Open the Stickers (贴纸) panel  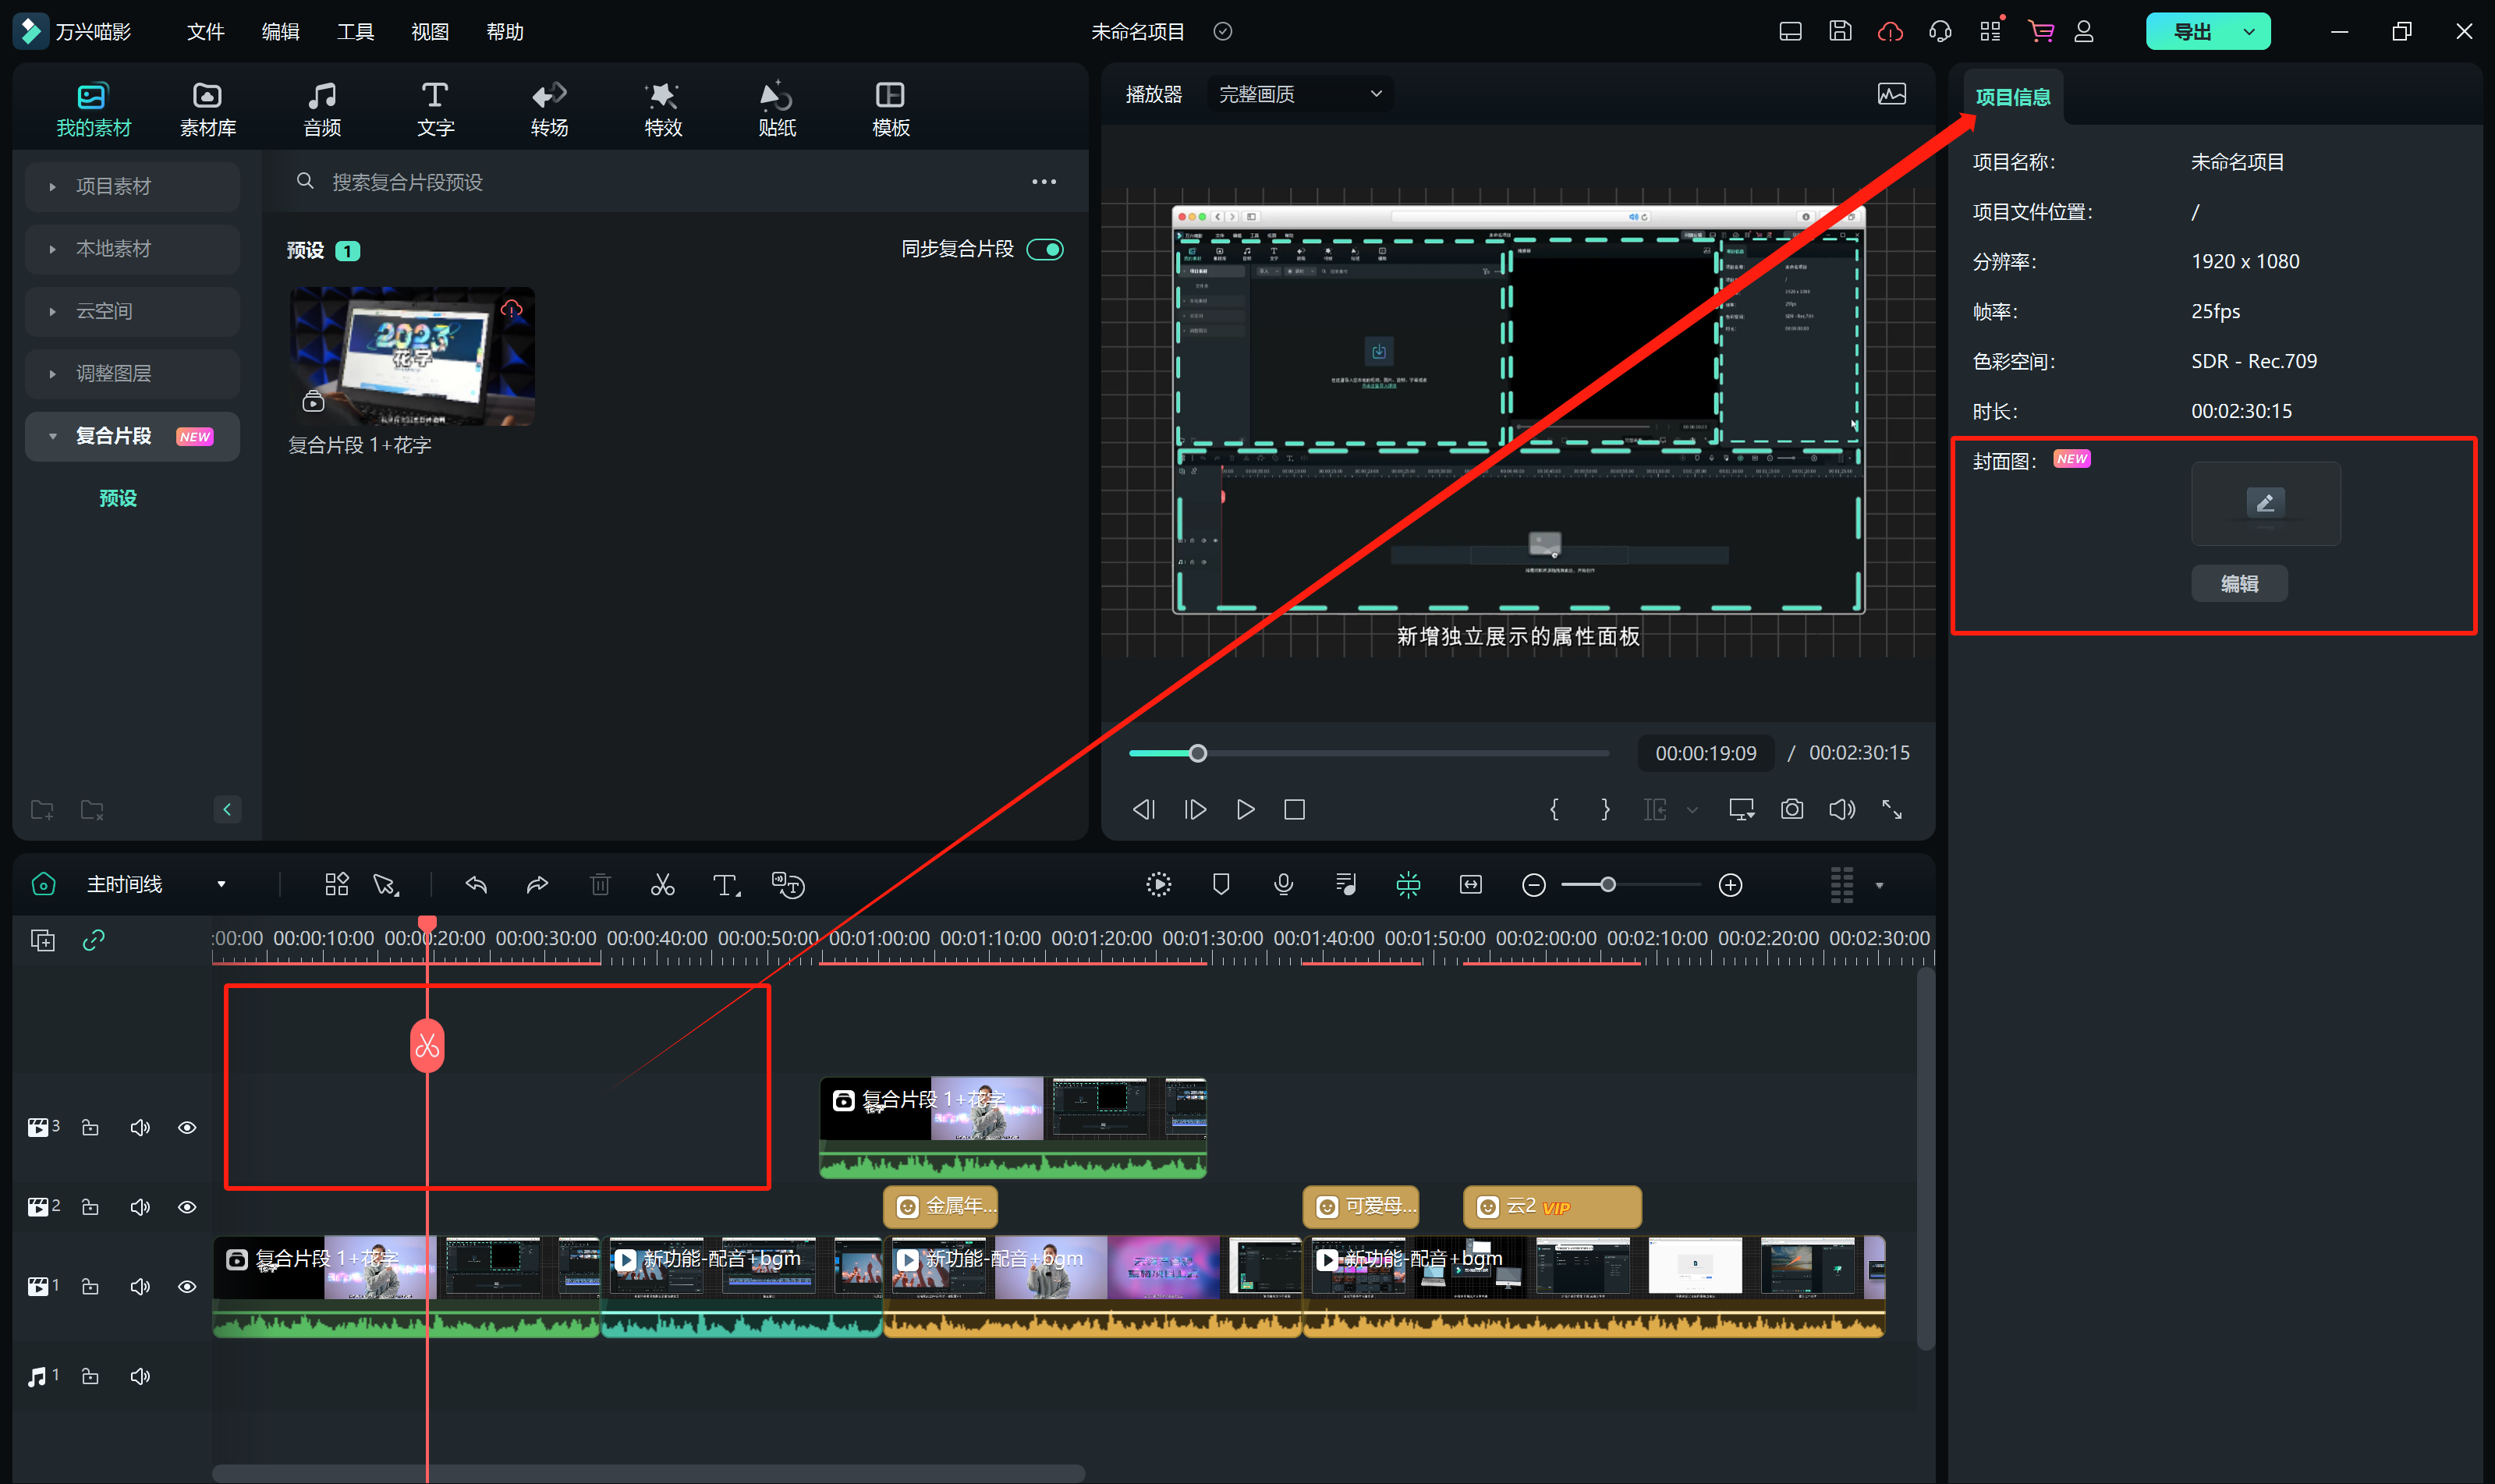click(776, 109)
